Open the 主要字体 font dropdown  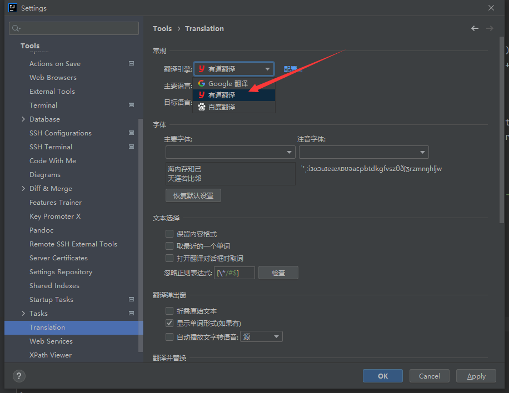[x=230, y=152]
